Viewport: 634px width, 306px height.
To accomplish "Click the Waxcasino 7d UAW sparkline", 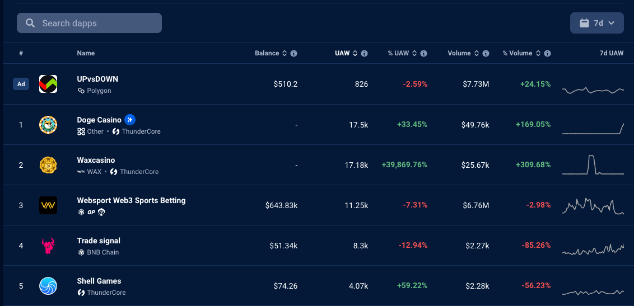I will tap(593, 164).
